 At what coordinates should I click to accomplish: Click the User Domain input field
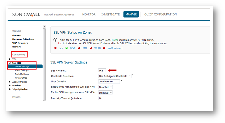pyautogui.click(x=109, y=81)
